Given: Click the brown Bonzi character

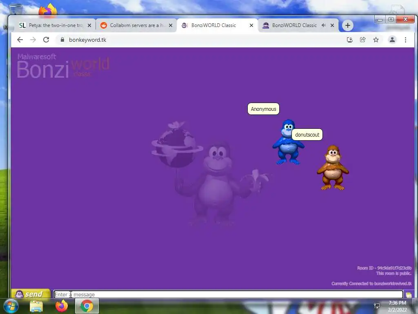Looking at the screenshot, I should 333,167.
